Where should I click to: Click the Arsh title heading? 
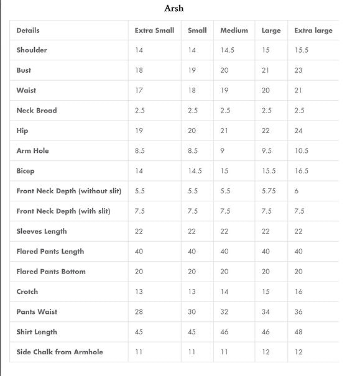(174, 9)
